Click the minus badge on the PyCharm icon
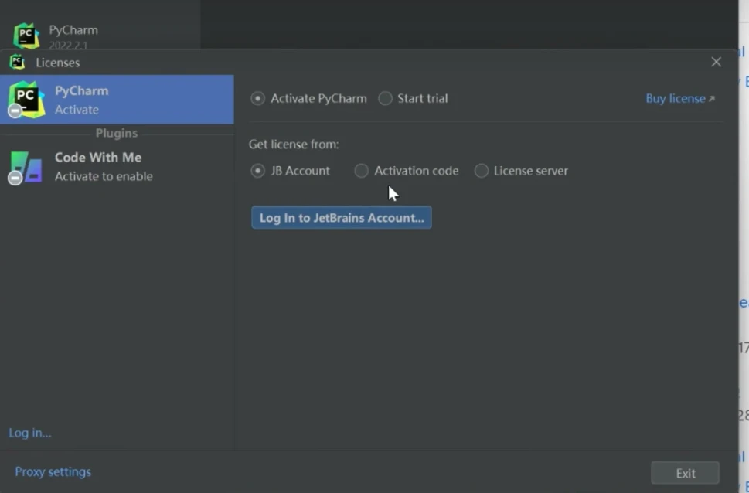Screen dimensions: 749x493 point(15,111)
